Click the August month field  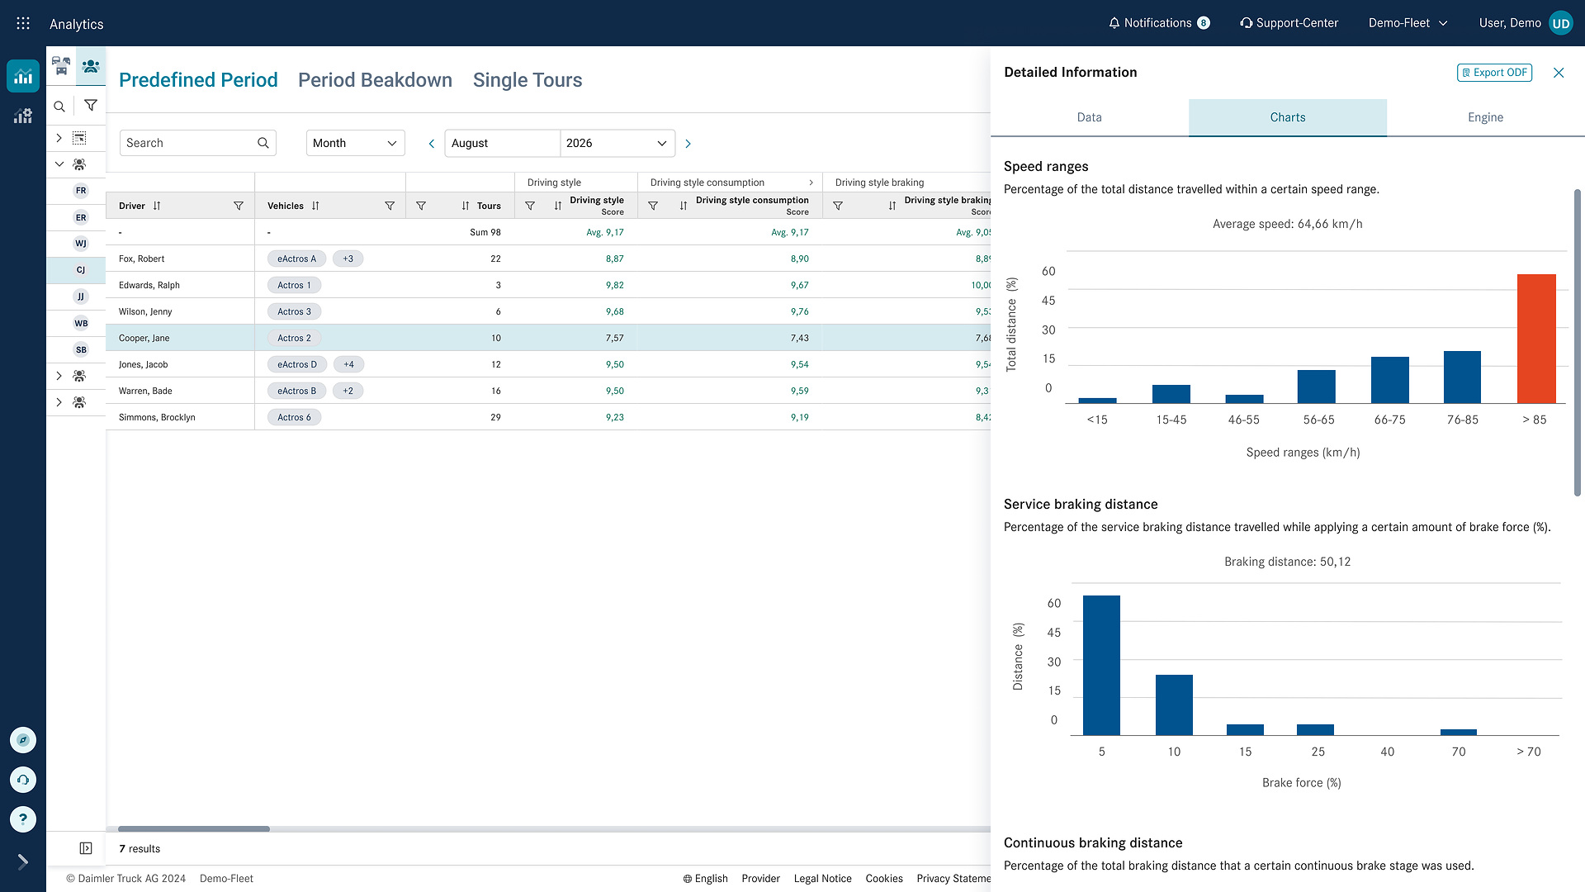coord(502,143)
